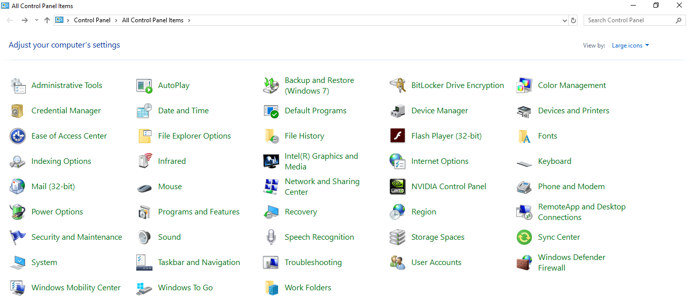Screen dimensions: 691x307
Task: Click the refresh button beside address bar
Action: pyautogui.click(x=573, y=21)
